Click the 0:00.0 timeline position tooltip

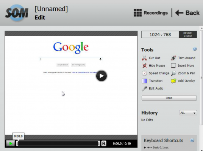click(x=18, y=136)
